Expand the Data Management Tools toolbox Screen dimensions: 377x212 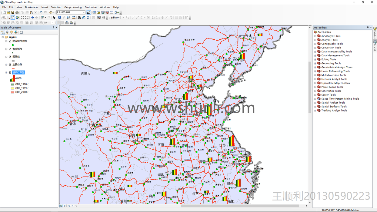tap(315, 55)
